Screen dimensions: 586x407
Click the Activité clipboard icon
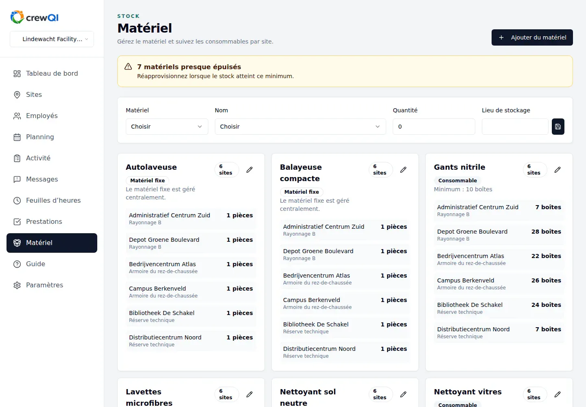(x=17, y=158)
